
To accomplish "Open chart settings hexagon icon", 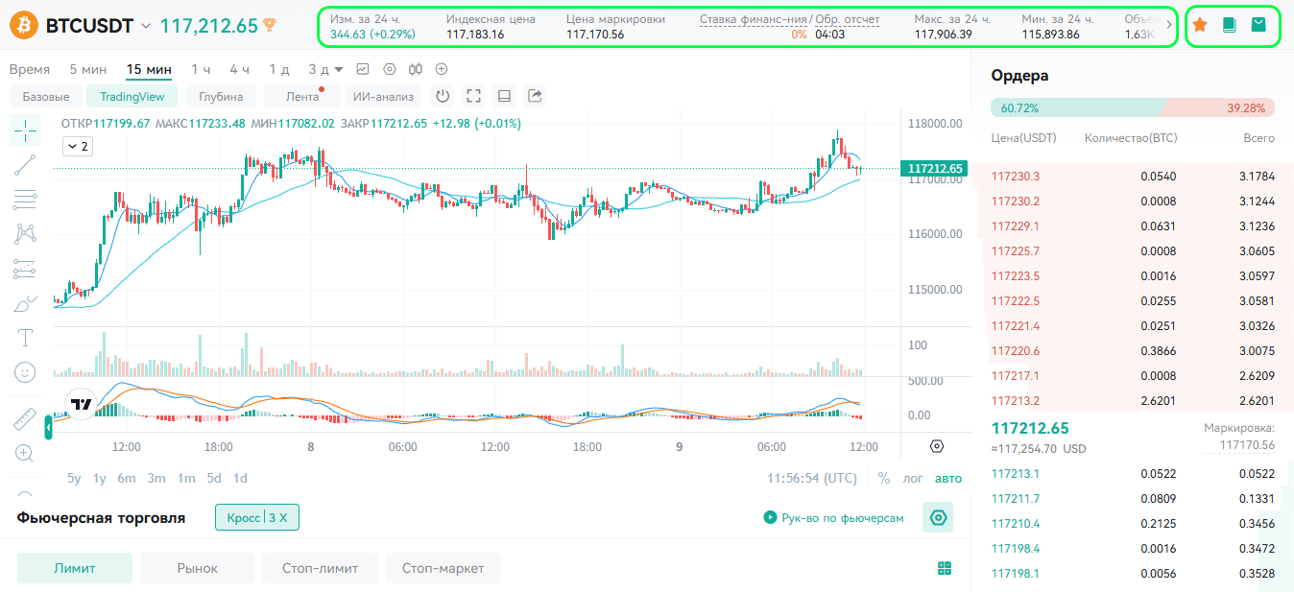I will pos(389,69).
